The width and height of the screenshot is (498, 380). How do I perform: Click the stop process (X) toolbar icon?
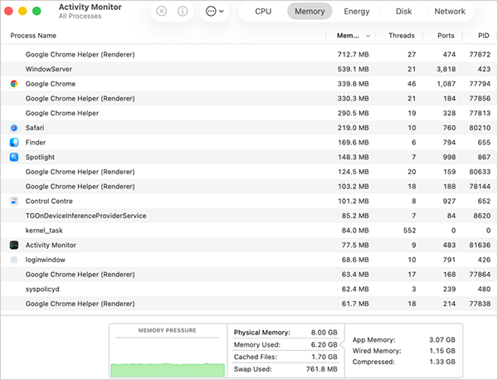(x=161, y=12)
